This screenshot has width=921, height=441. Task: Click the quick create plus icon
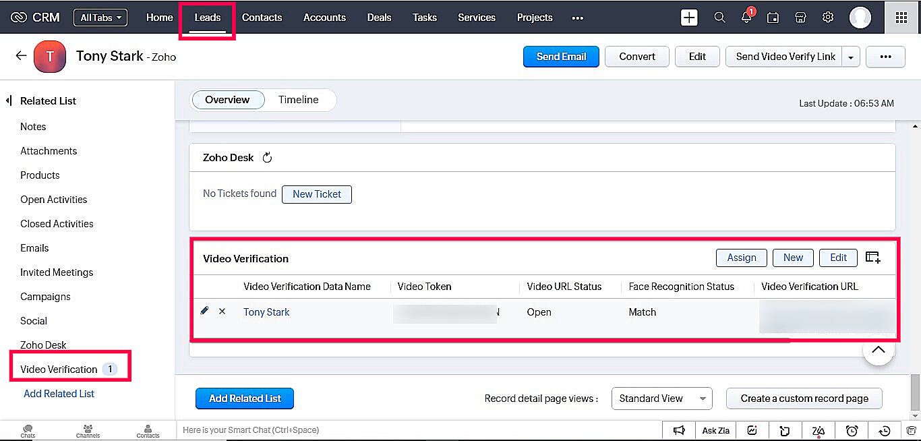(x=689, y=18)
